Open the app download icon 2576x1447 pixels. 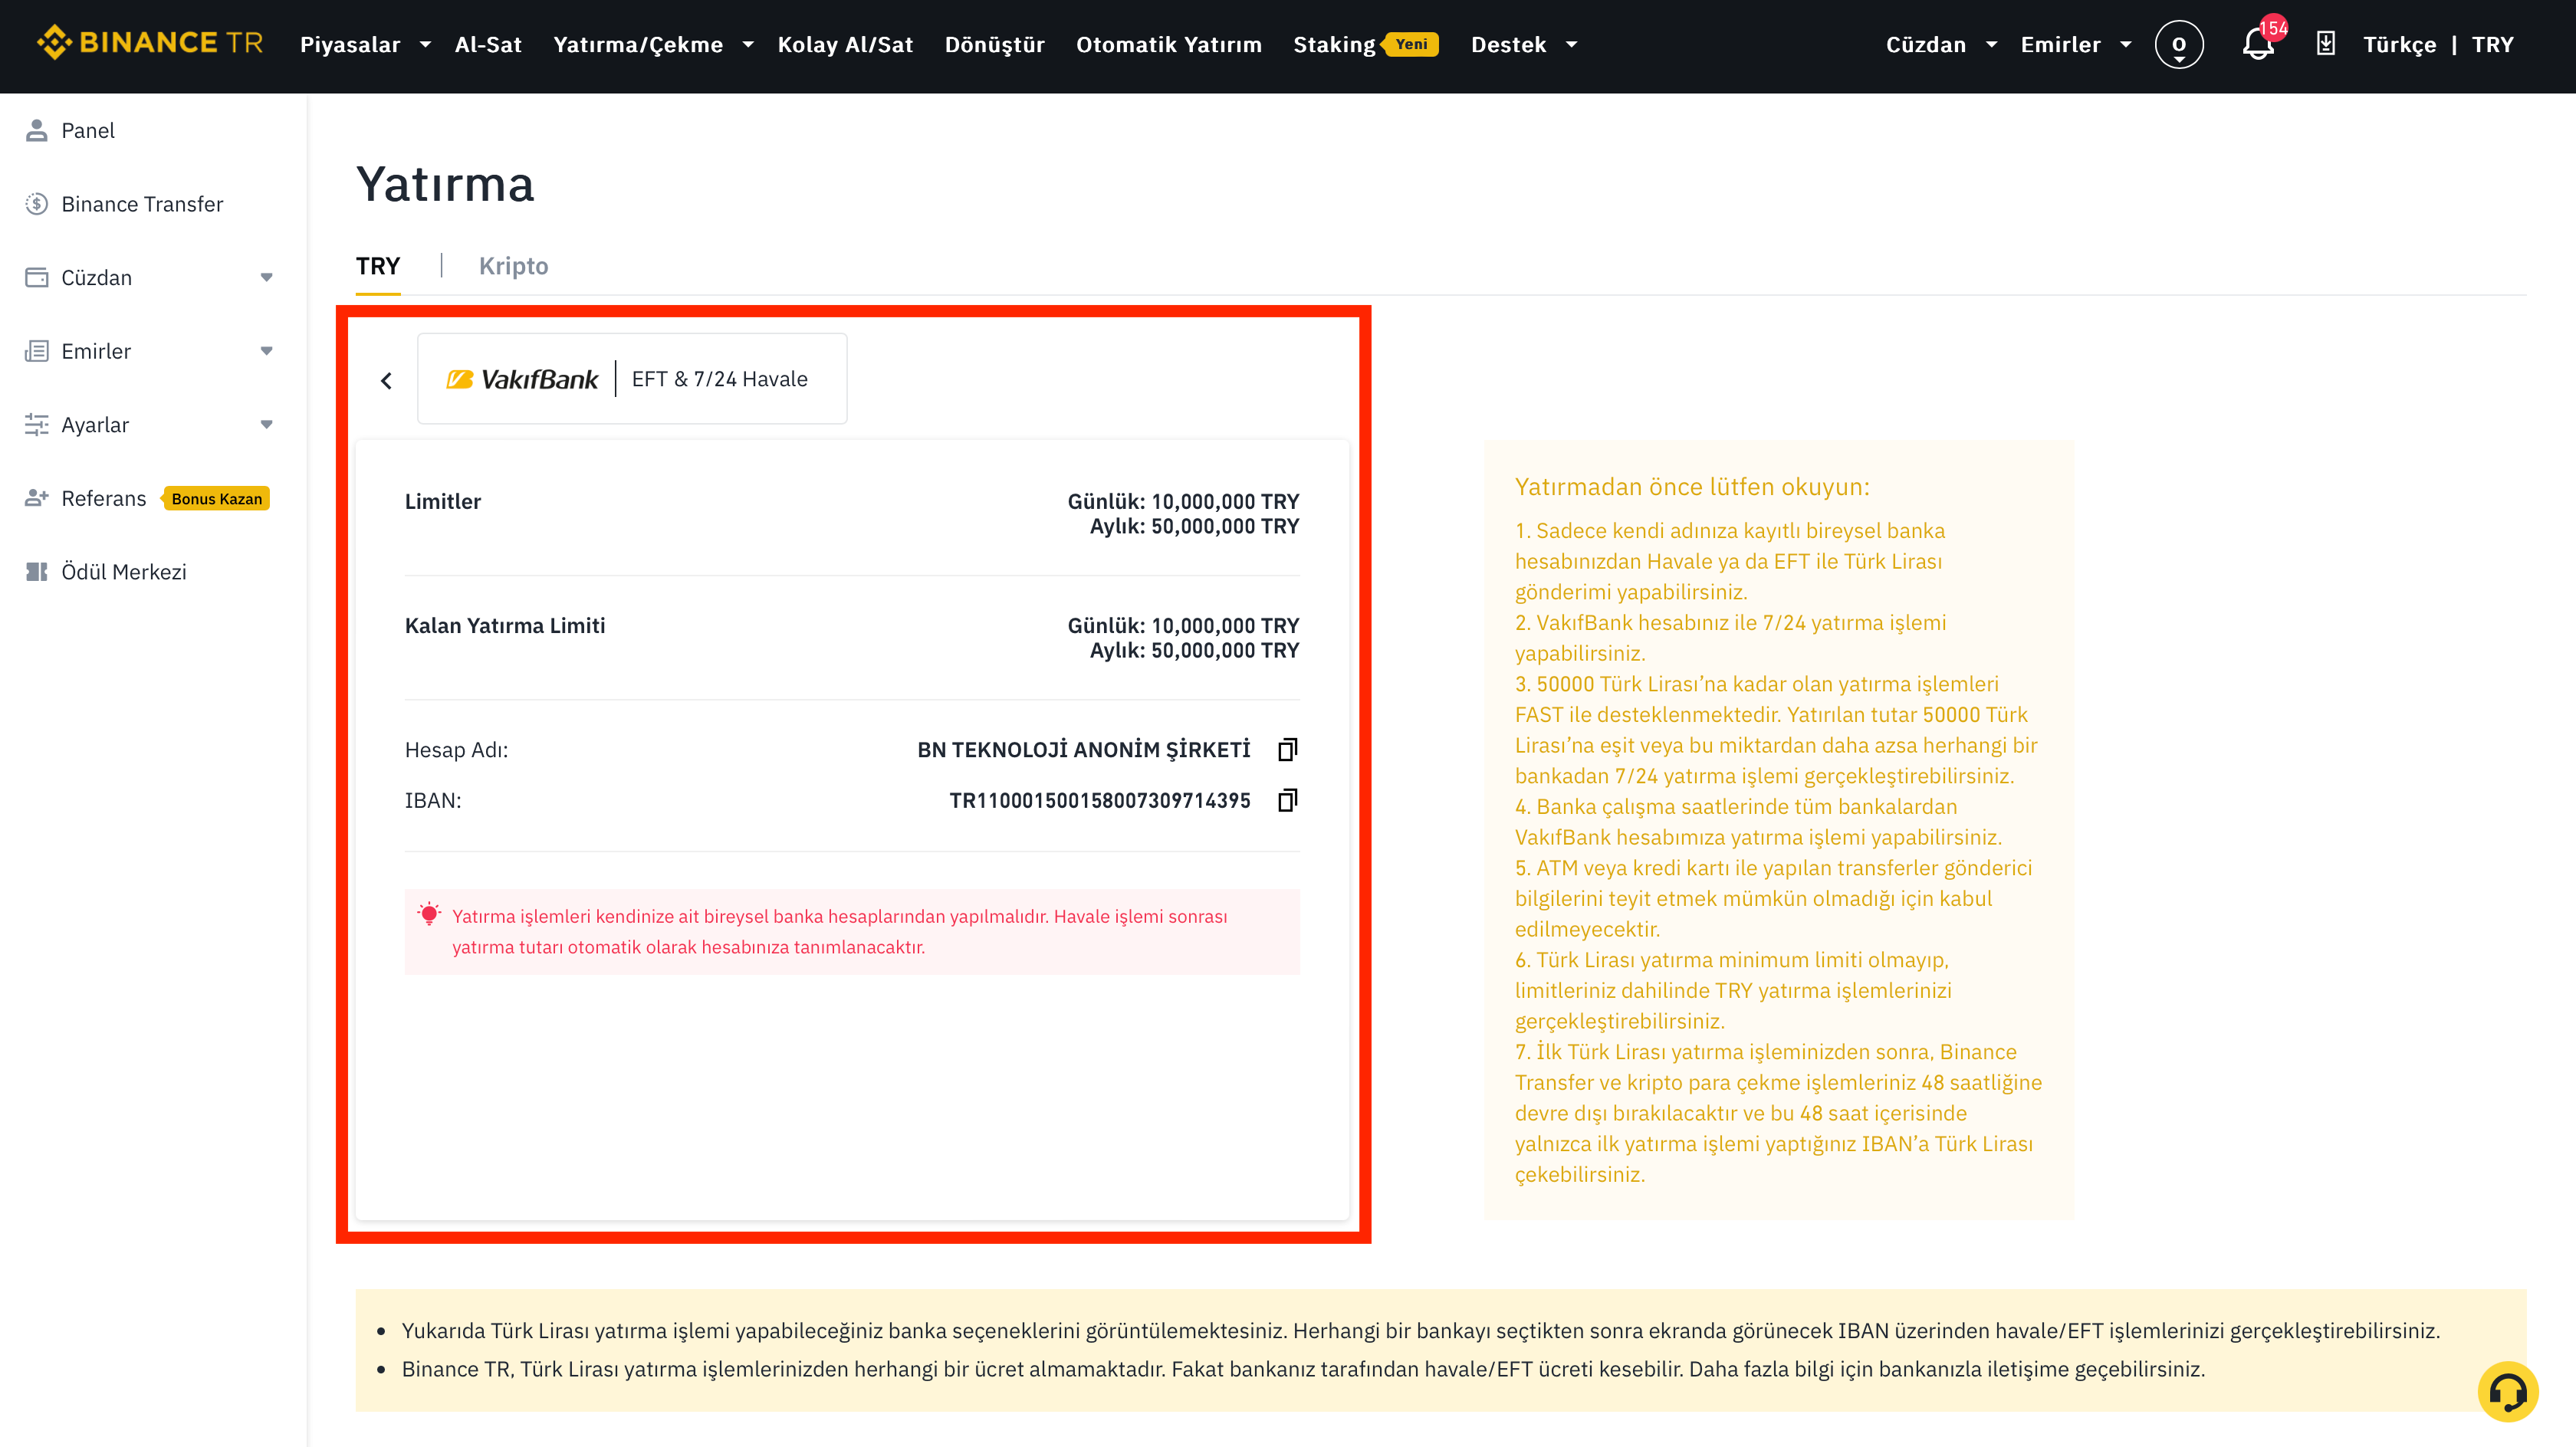(x=2325, y=44)
